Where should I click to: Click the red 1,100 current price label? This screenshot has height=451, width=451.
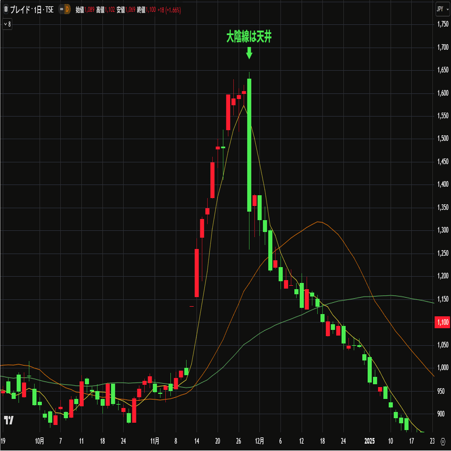(x=443, y=322)
